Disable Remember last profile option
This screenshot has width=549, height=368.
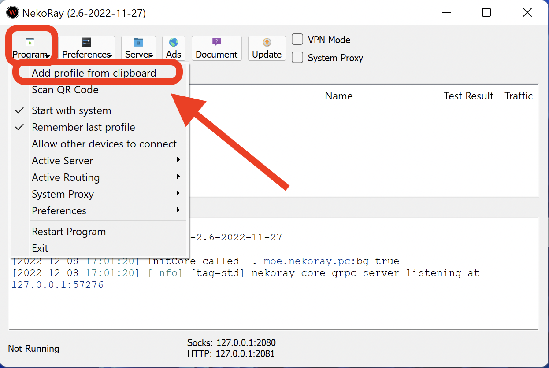click(83, 127)
